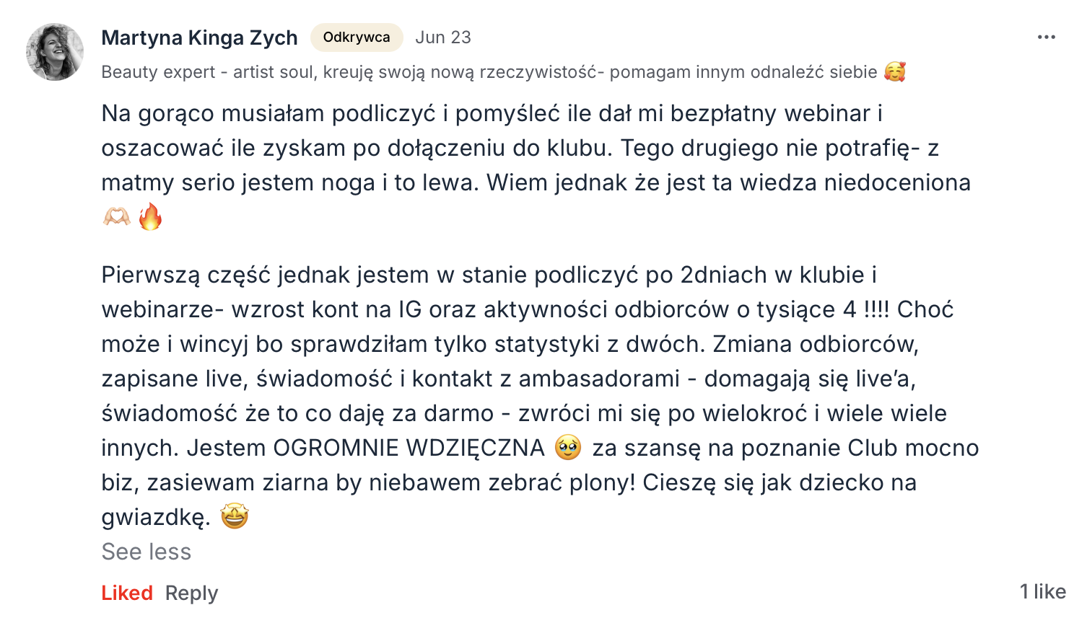Click the Jun 23 comment timestamp
Image resolution: width=1087 pixels, height=636 pixels.
pos(442,37)
